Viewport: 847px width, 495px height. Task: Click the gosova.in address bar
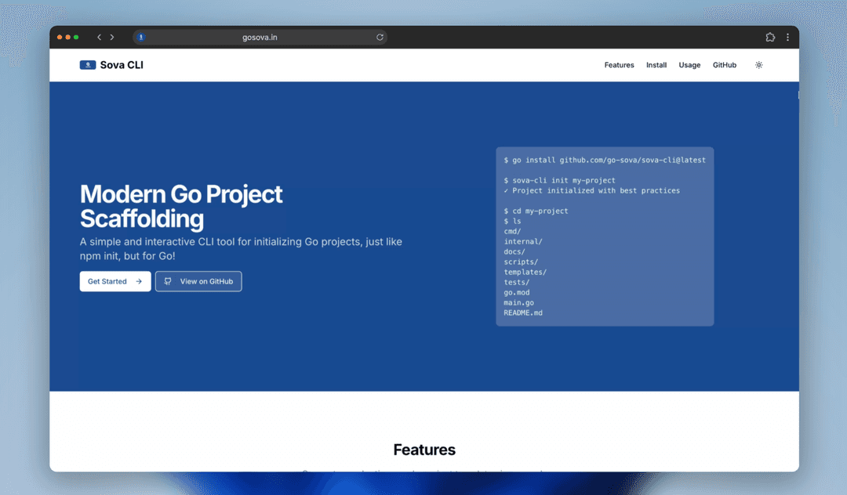[x=260, y=38]
